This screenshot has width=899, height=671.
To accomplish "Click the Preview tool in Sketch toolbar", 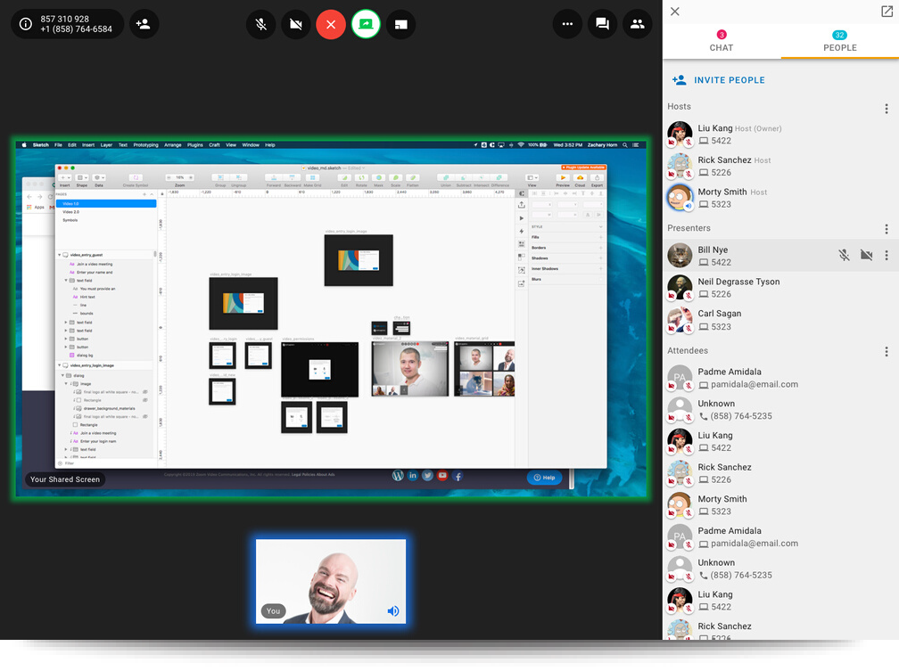I will pos(563,181).
